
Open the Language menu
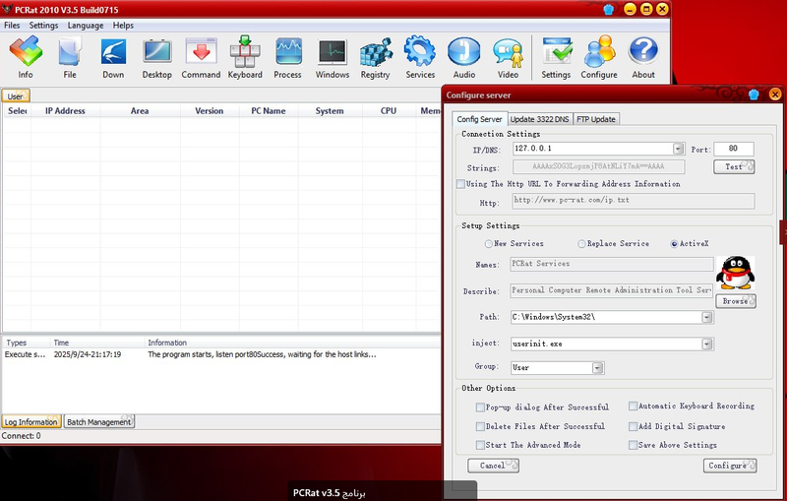click(86, 26)
